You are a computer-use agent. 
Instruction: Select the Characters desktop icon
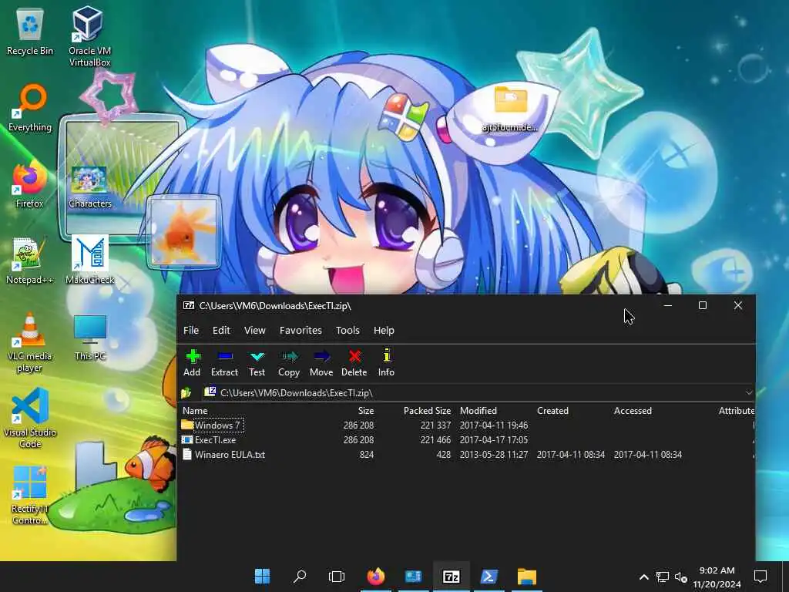pos(89,187)
